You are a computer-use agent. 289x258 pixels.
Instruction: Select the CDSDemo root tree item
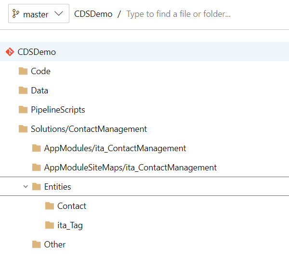[x=144, y=52]
